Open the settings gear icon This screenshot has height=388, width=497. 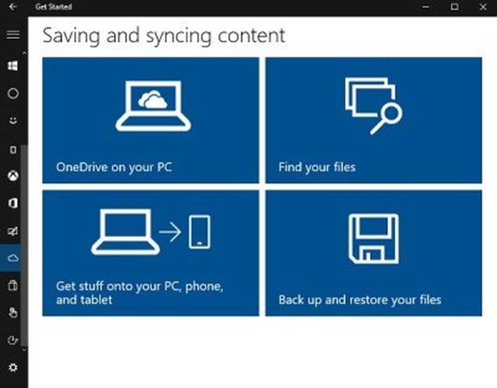pyautogui.click(x=13, y=368)
